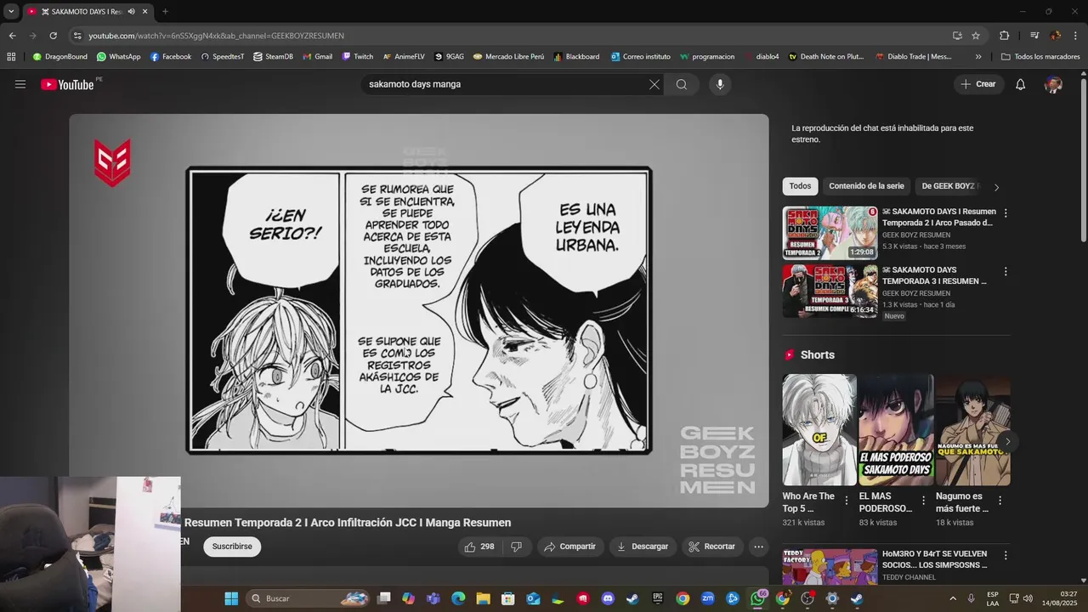Open YouTube notifications bell
The image size is (1088, 612).
pos(1021,84)
